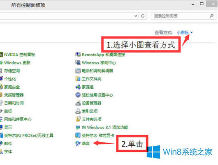Click the 文件夹选项 text link
218x165 pixels.
point(91,119)
